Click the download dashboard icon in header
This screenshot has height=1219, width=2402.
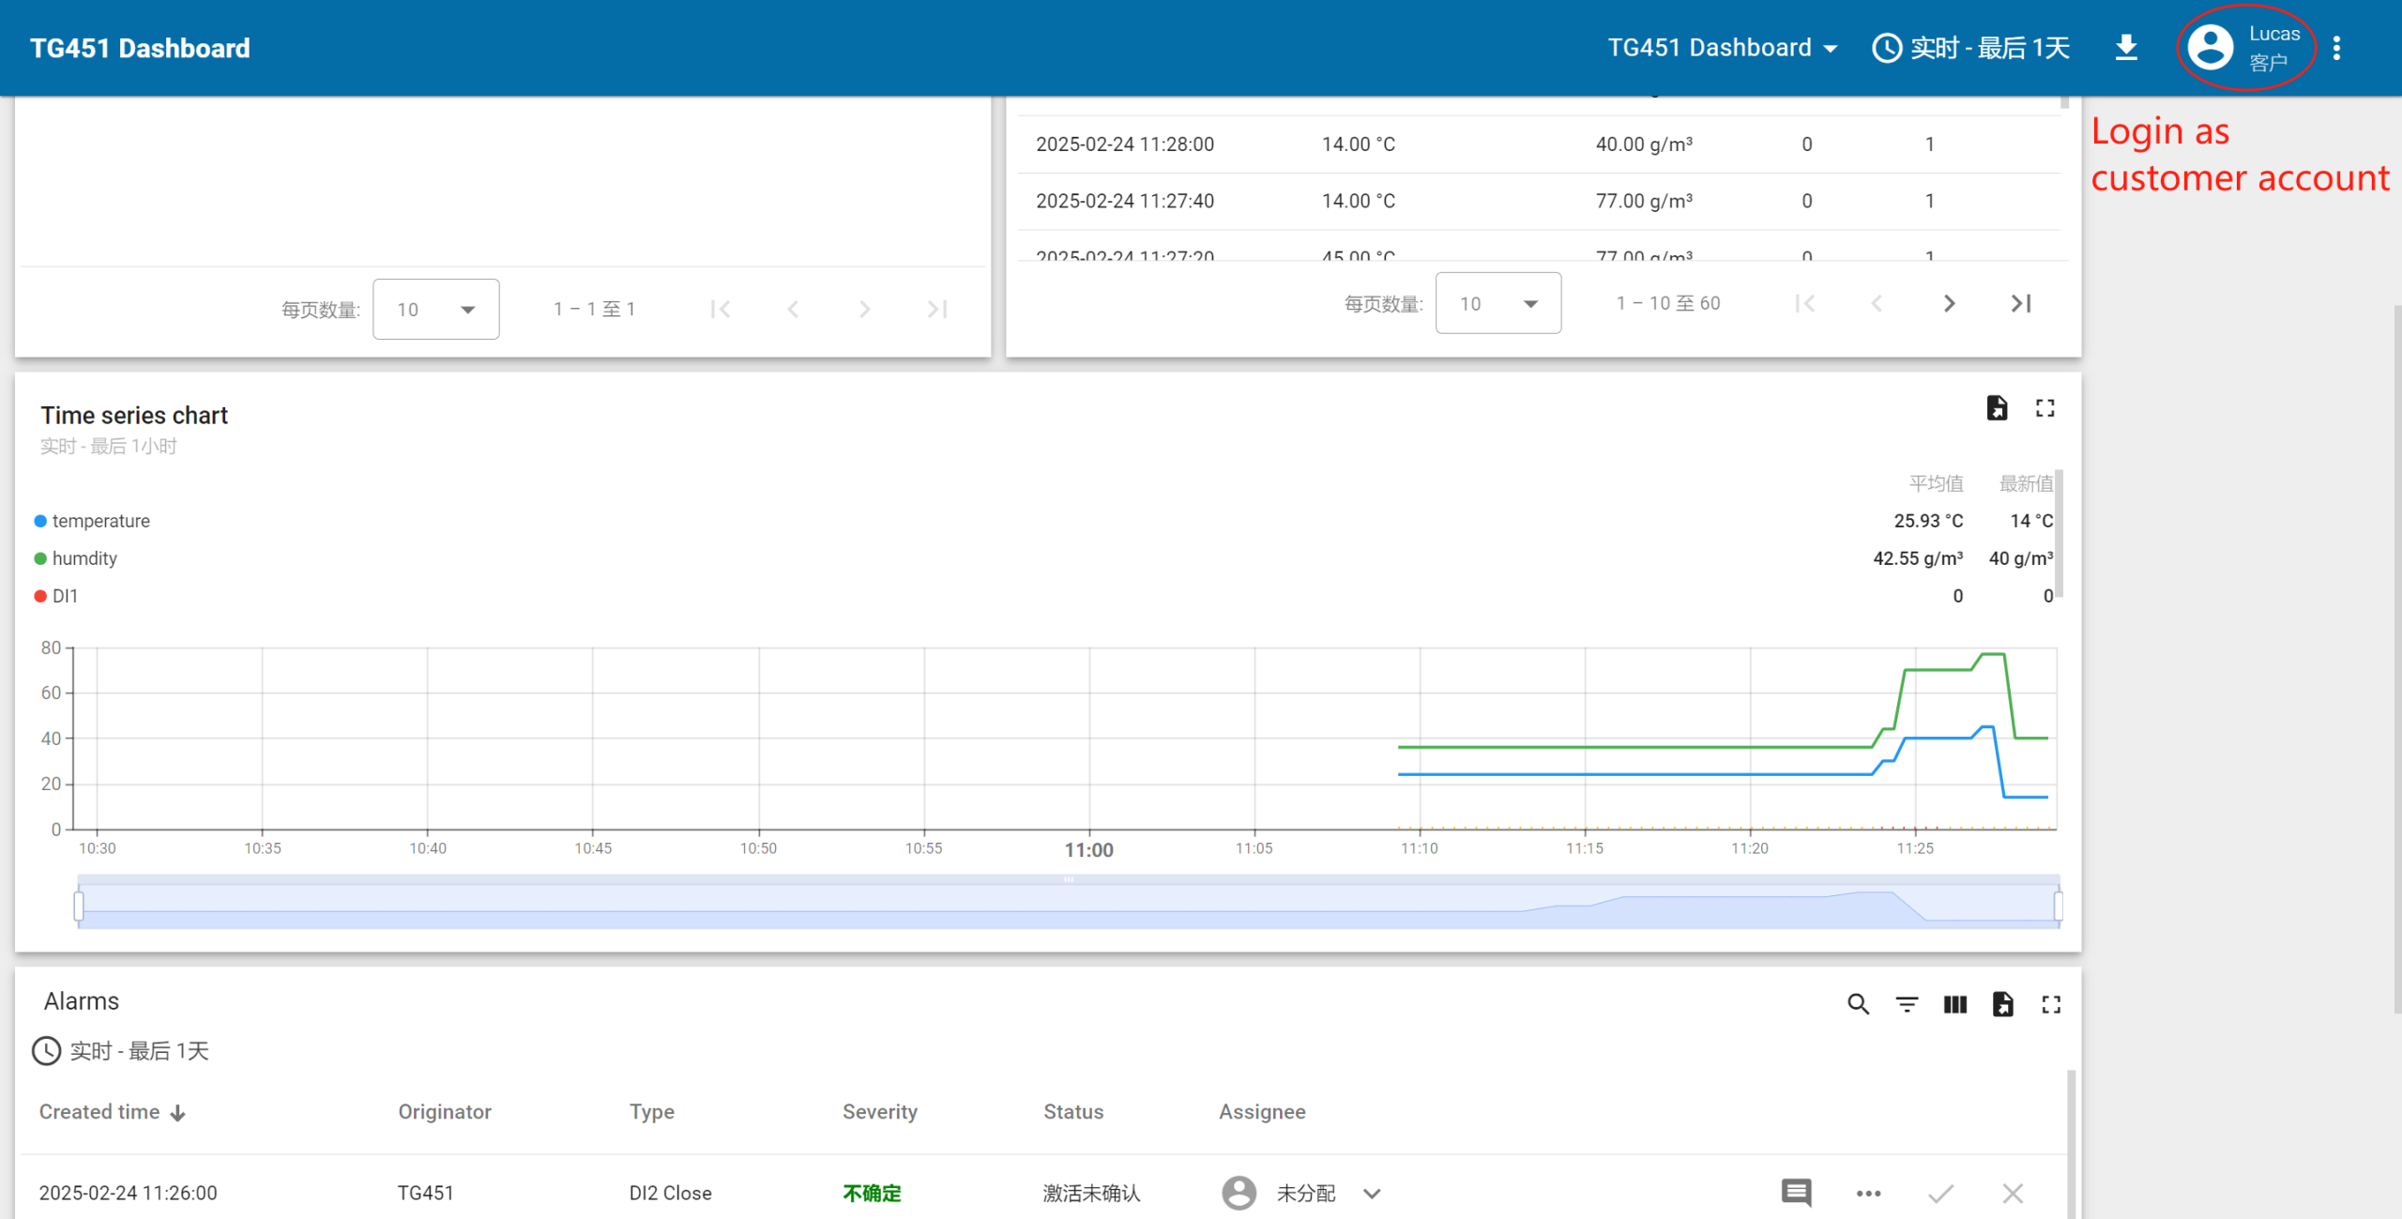point(2126,48)
